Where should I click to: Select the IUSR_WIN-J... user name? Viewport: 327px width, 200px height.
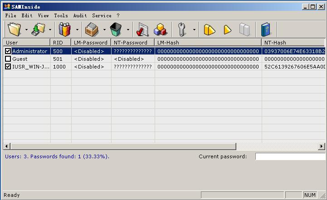click(x=31, y=67)
